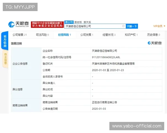
Task: Select company name value 天津奇信征信有限公司
Action: (x=104, y=51)
